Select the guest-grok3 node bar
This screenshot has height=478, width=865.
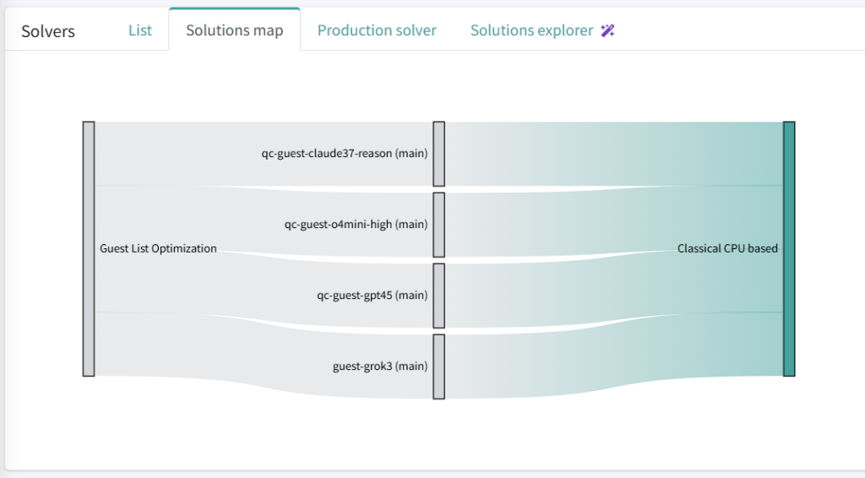coord(438,367)
